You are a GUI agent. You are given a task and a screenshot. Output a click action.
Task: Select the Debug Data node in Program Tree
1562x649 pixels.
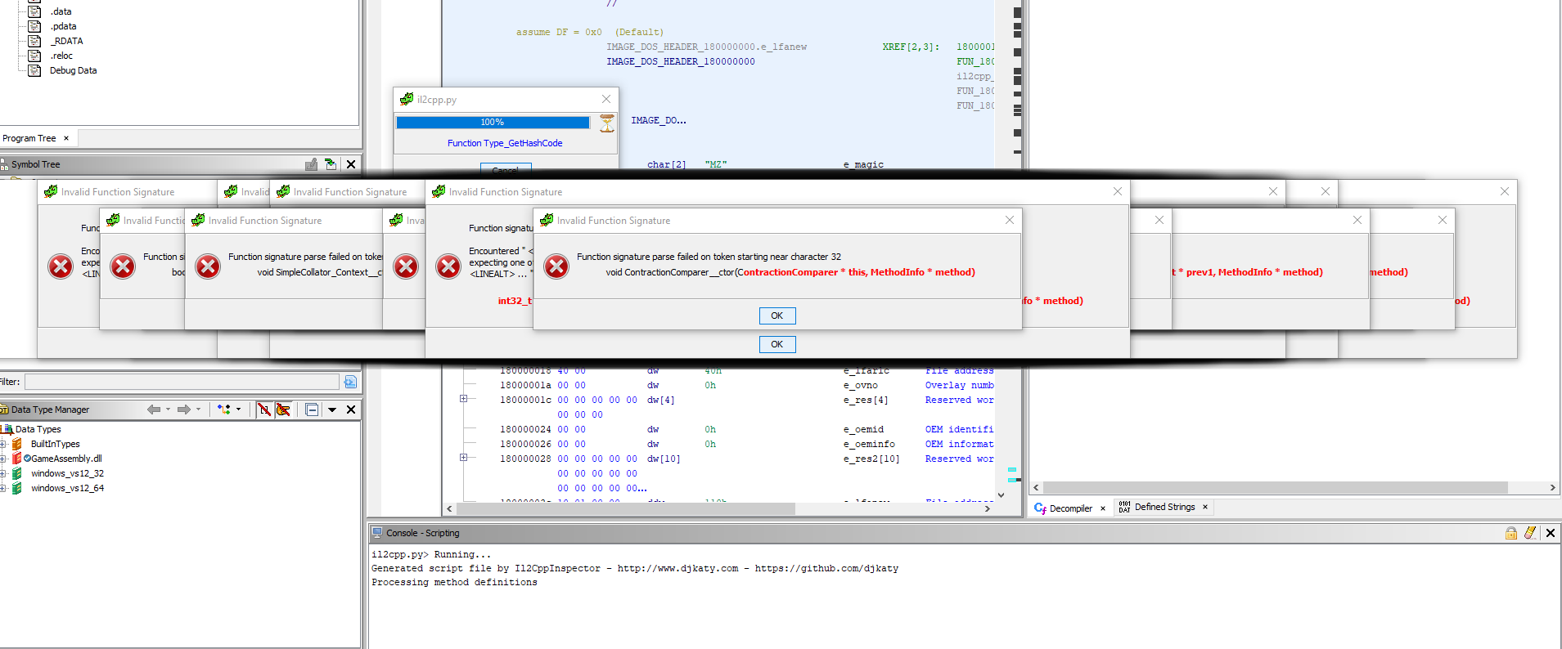(x=73, y=70)
